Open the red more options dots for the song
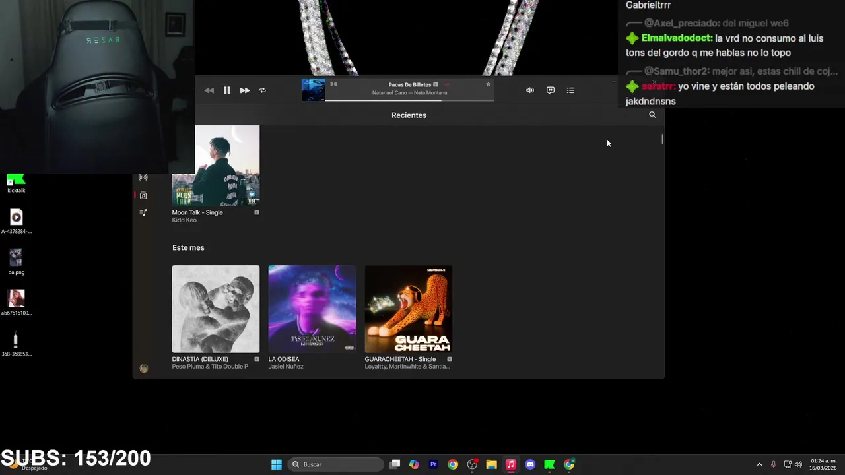Viewport: 845px width, 475px height. pyautogui.click(x=446, y=84)
